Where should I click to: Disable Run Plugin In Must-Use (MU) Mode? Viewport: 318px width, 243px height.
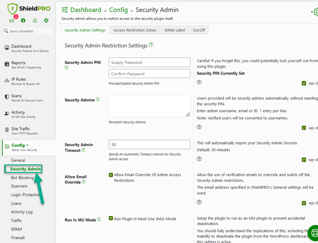pos(111,218)
